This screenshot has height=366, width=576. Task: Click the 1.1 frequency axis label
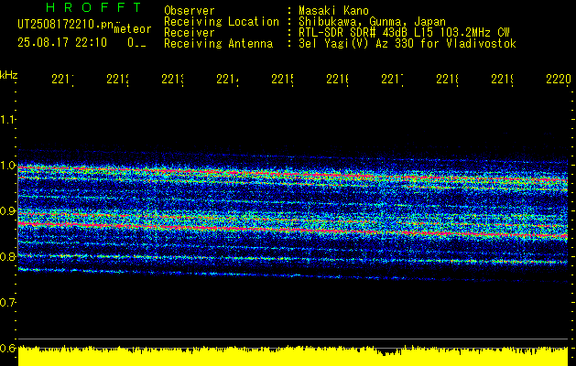pyautogui.click(x=7, y=120)
